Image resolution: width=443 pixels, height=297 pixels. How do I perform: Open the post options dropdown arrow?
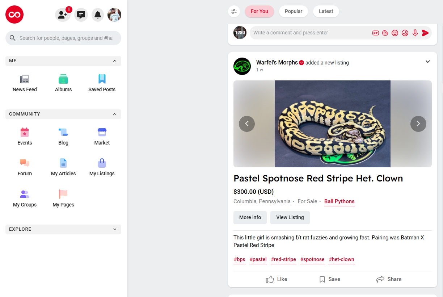pos(428,62)
